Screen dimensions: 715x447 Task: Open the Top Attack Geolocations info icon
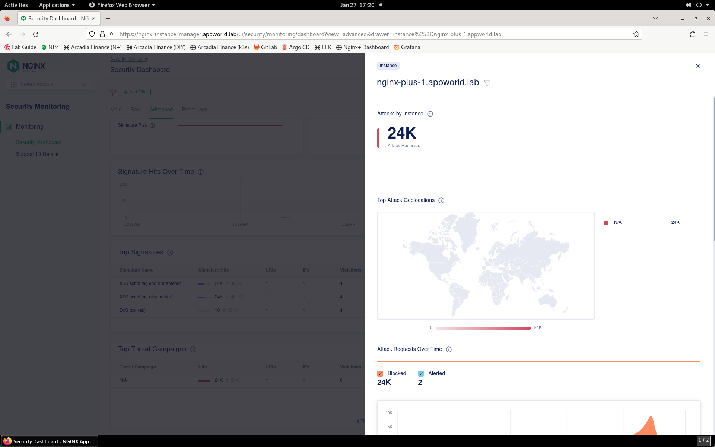click(x=441, y=200)
